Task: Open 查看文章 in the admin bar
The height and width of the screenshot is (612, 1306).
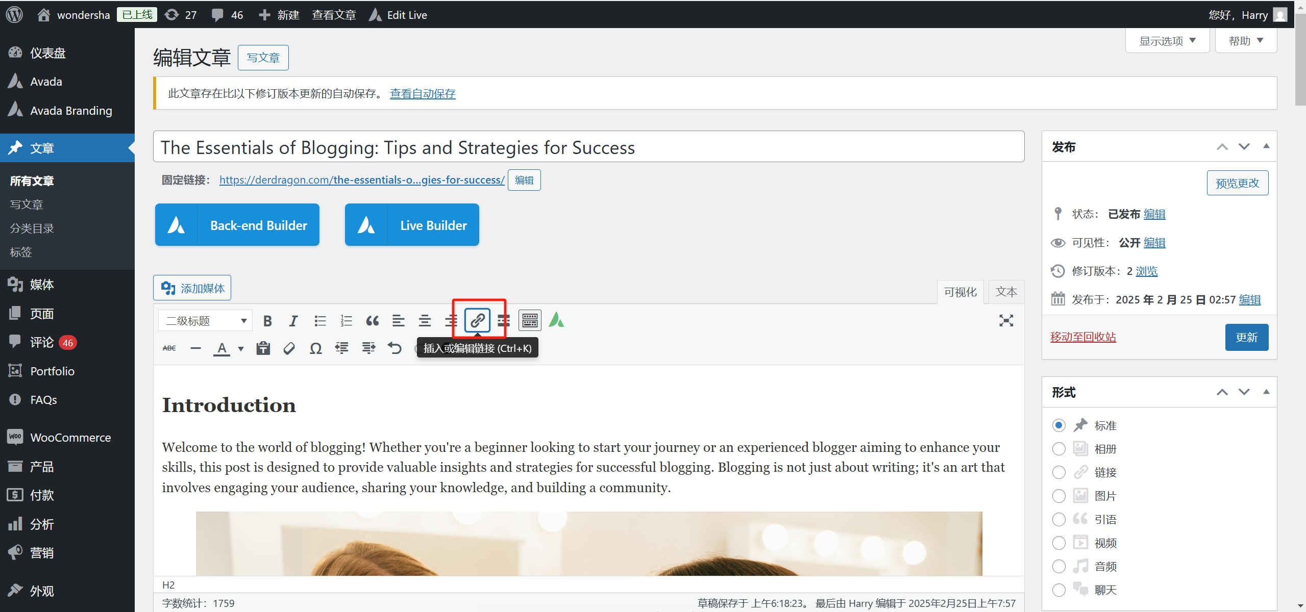Action: (x=334, y=14)
